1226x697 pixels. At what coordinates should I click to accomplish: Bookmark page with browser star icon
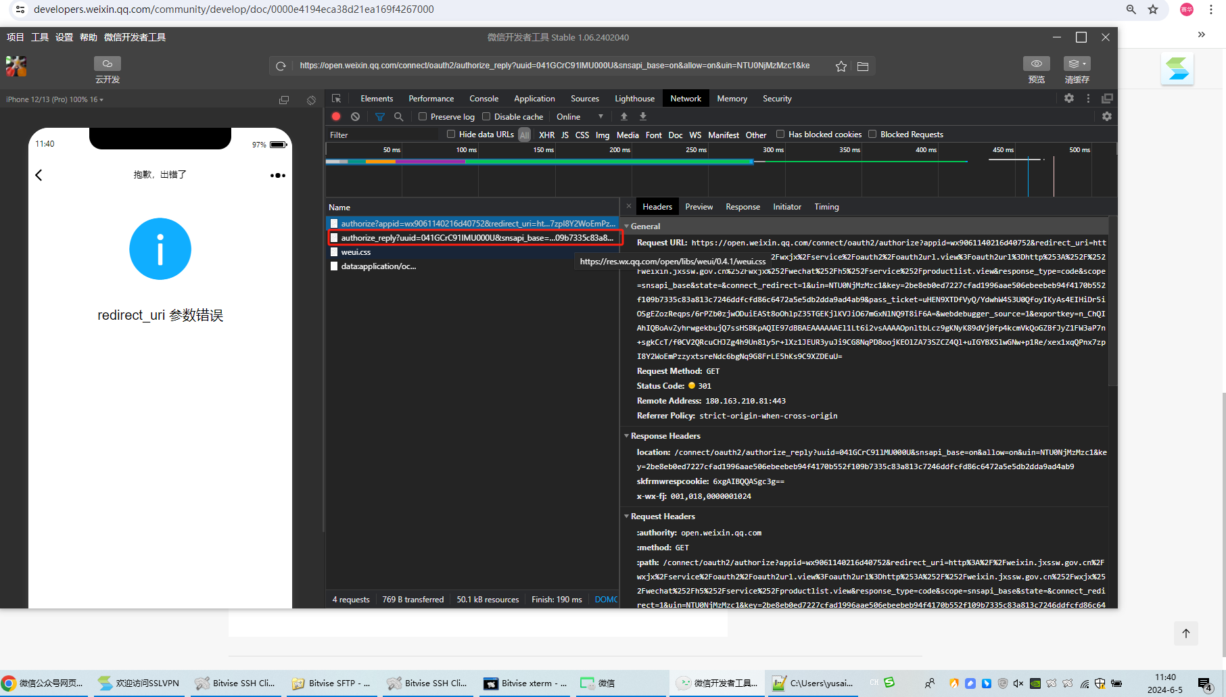click(x=1153, y=9)
